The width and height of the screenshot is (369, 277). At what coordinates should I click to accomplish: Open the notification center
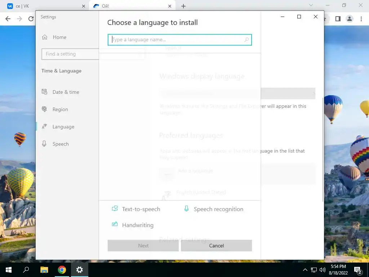pyautogui.click(x=358, y=270)
